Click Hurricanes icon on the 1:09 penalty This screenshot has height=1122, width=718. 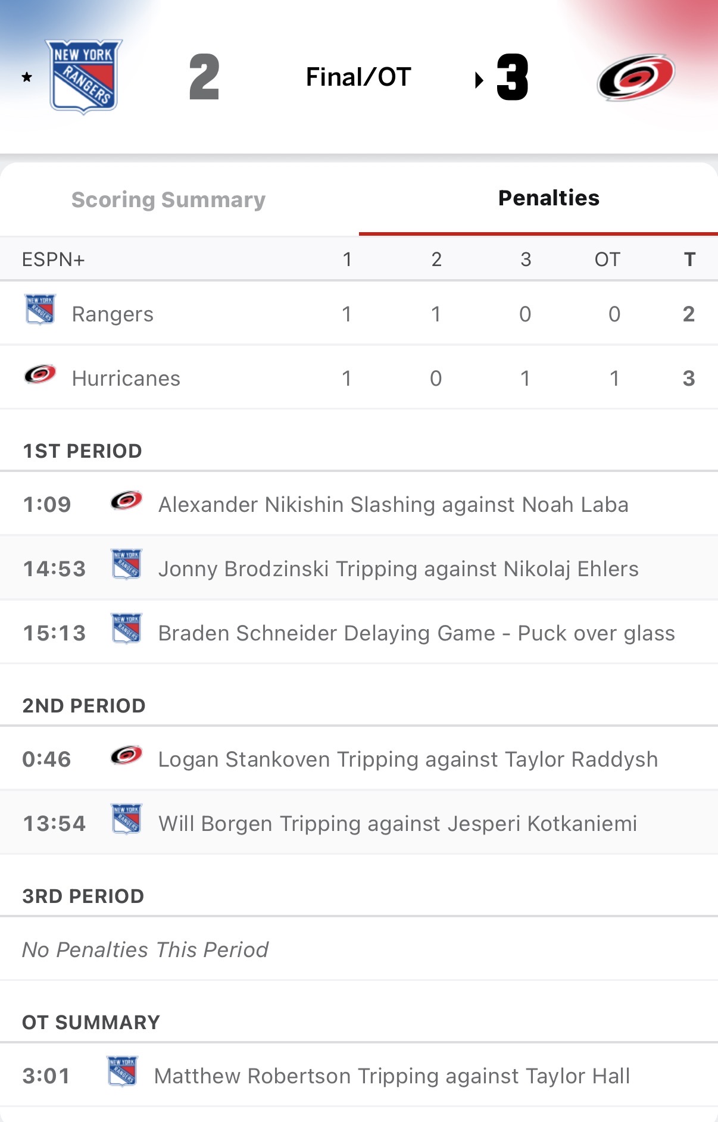tap(126, 501)
